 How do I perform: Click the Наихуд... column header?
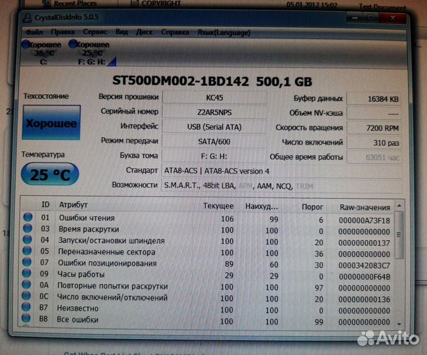coord(261,206)
